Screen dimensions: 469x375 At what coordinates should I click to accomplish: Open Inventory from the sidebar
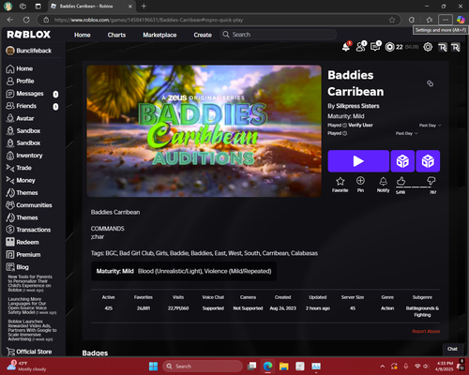pyautogui.click(x=24, y=156)
